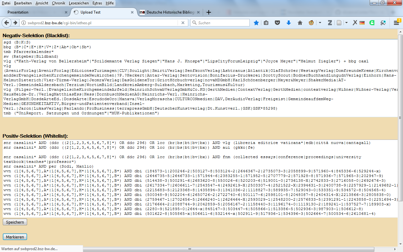Click the Zotero Z icon
403x252 pixels.
click(330, 23)
